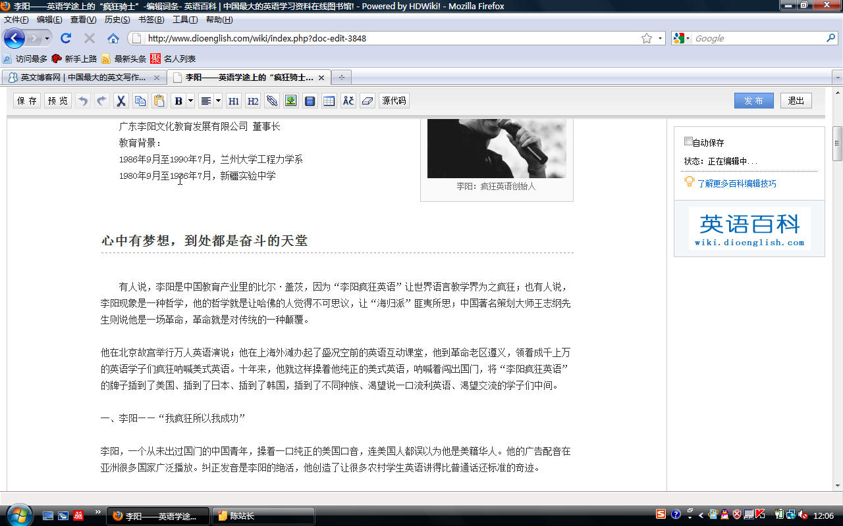Open the bold style dropdown arrow
Screen dimensions: 843x526
(190, 101)
